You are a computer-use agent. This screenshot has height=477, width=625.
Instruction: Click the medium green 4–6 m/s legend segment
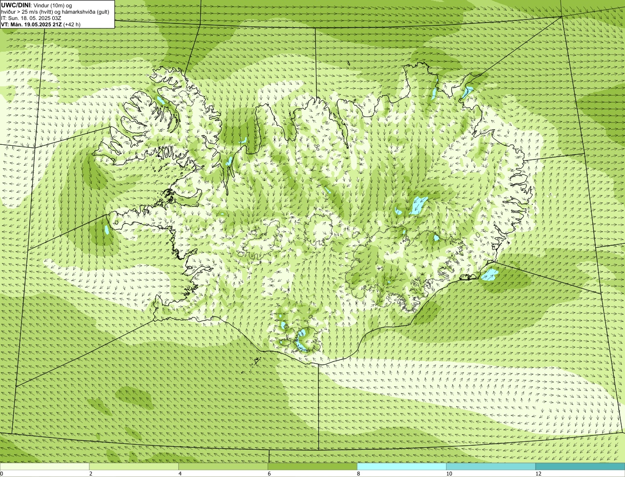pos(224,466)
